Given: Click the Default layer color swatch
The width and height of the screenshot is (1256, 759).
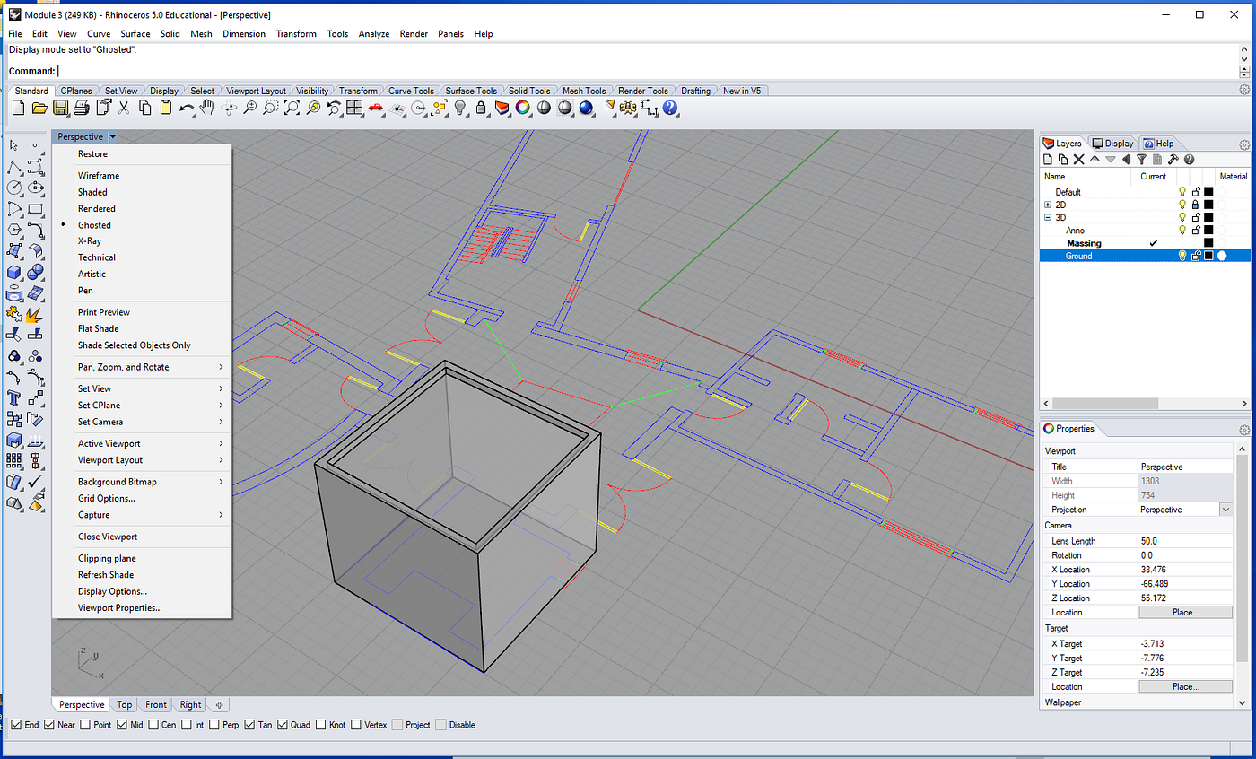Looking at the screenshot, I should click(x=1208, y=192).
